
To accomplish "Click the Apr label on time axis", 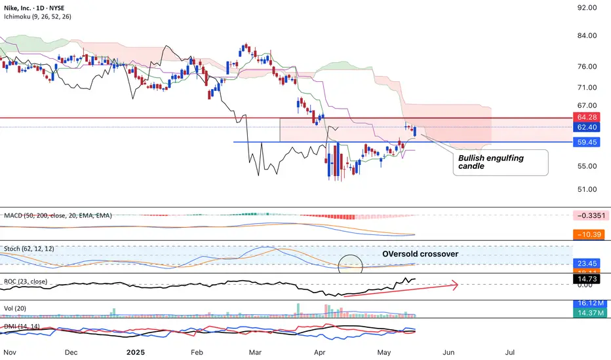I will (x=319, y=352).
